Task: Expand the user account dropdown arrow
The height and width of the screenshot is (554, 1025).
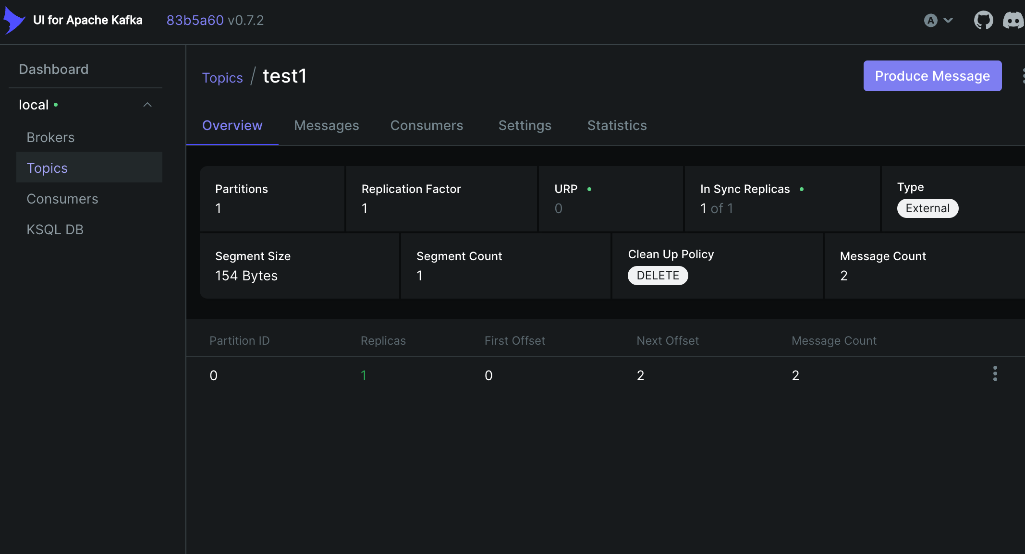Action: click(948, 21)
